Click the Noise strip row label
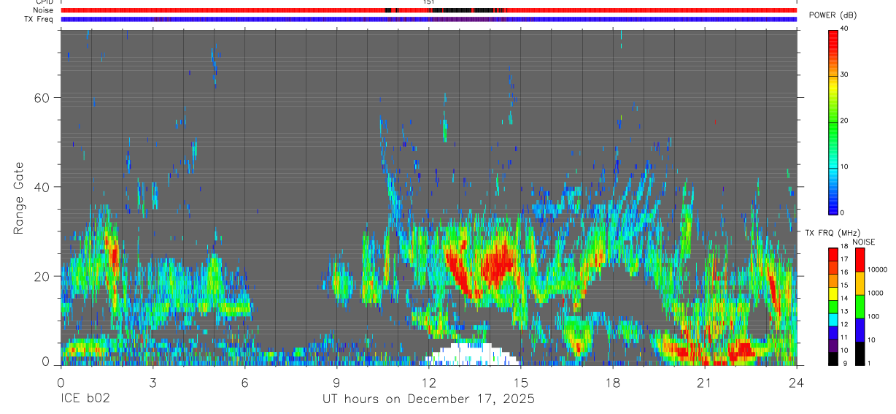 click(42, 10)
